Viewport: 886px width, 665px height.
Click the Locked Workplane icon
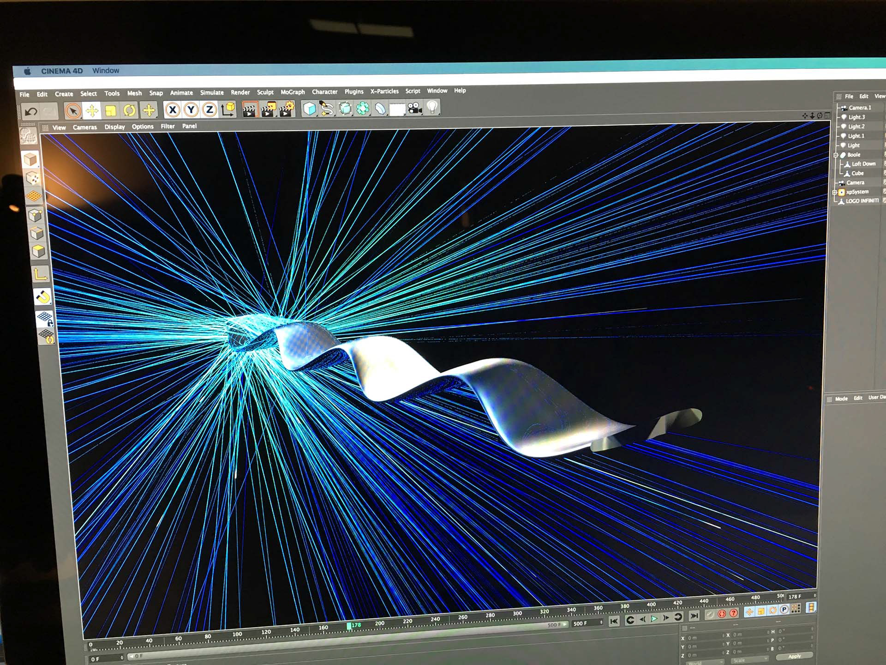click(45, 318)
